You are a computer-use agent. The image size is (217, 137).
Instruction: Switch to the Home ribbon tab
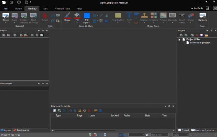18,8
